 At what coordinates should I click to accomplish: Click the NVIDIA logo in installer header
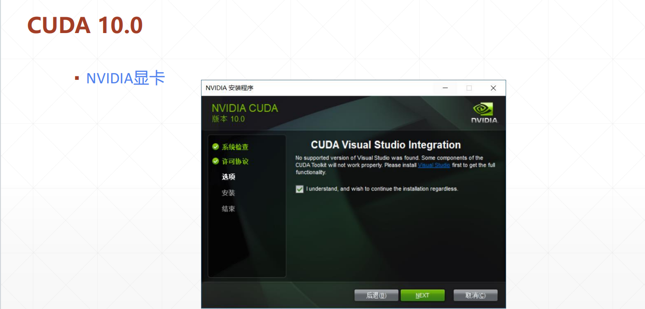[x=484, y=113]
